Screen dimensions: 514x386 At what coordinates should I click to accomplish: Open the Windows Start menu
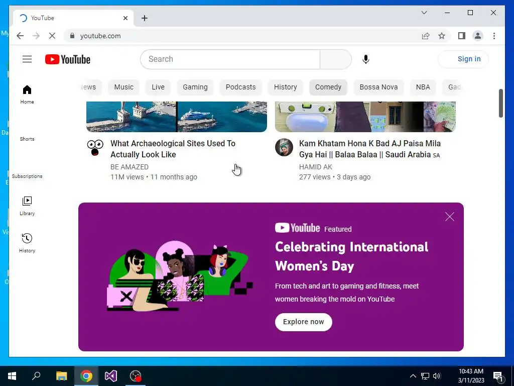click(12, 376)
